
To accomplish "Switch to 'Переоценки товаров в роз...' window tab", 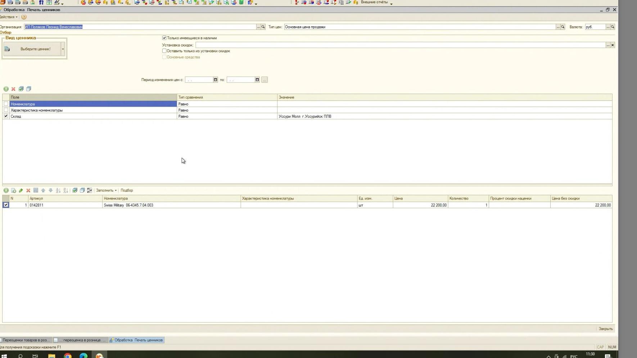I will pyautogui.click(x=26, y=340).
